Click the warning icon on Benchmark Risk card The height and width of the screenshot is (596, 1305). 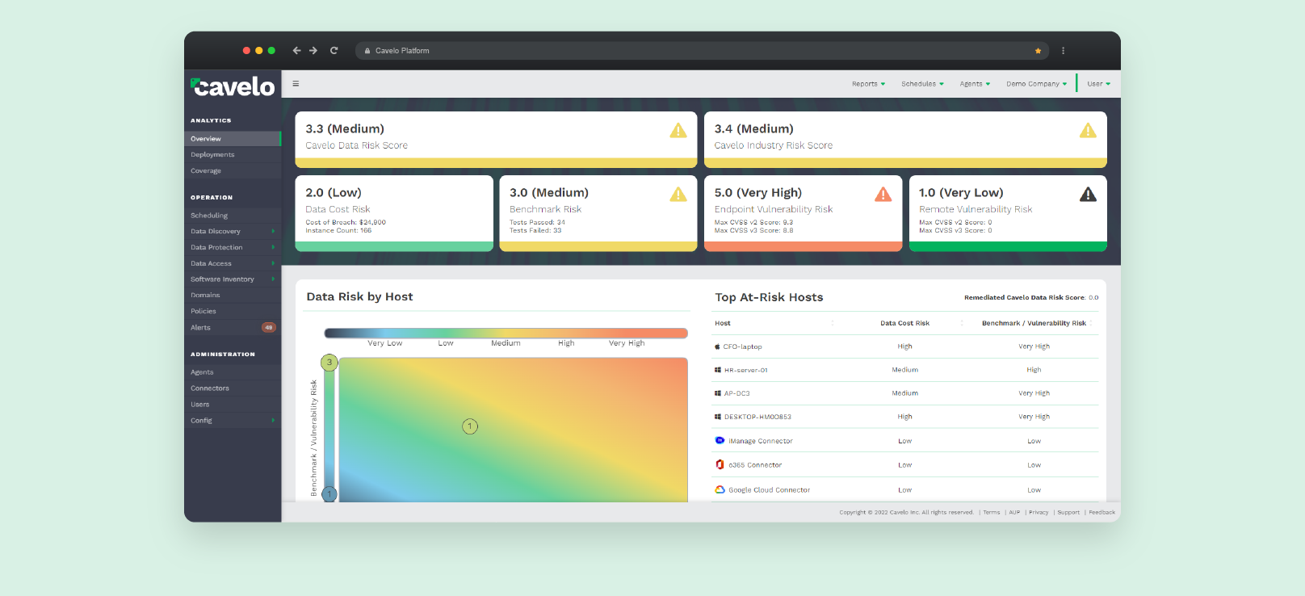click(x=678, y=194)
